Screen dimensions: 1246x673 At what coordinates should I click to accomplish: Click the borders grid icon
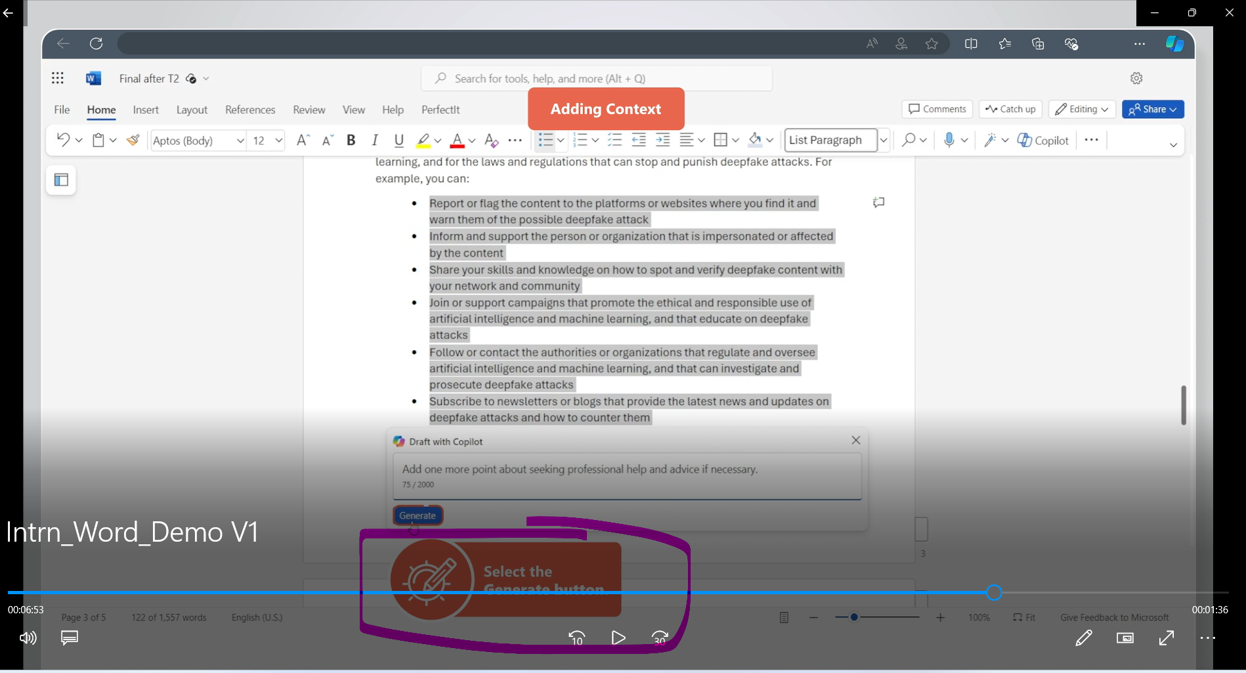click(721, 140)
